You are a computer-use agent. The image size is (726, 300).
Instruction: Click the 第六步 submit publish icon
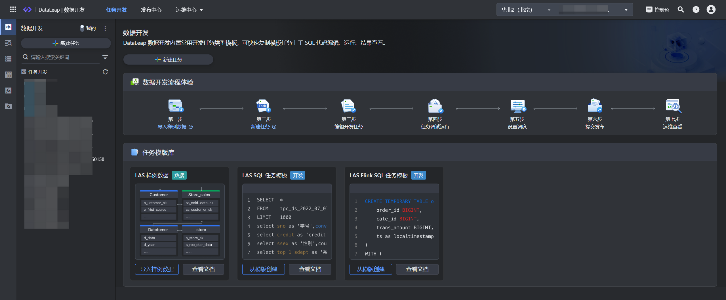[x=595, y=106]
